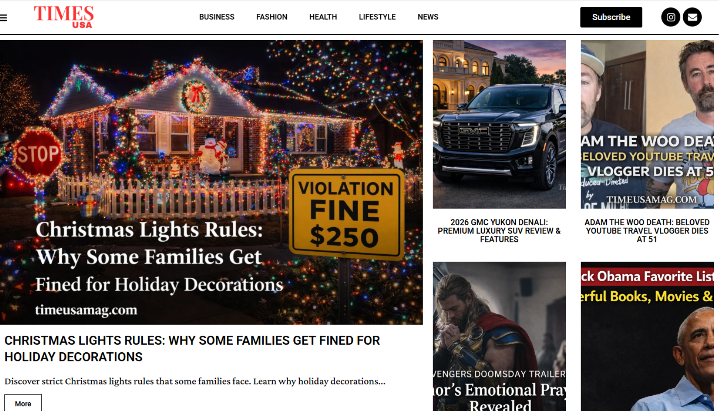Open the hamburger menu icon
This screenshot has width=719, height=411.
(x=3, y=17)
